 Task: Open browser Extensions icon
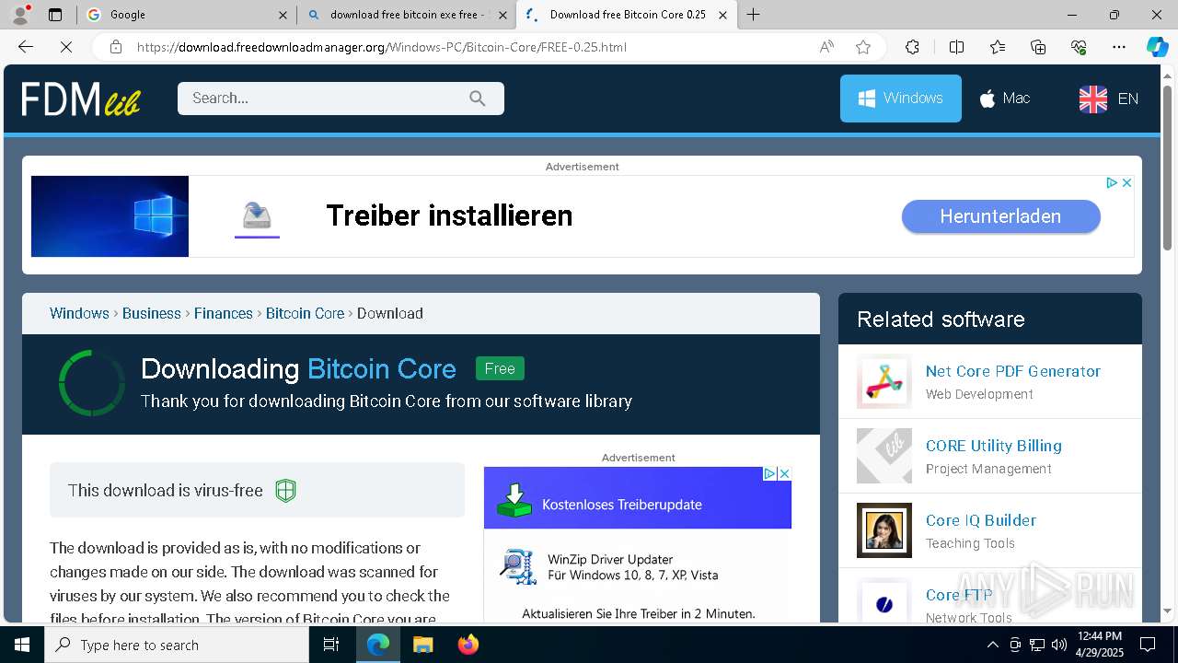tap(912, 47)
